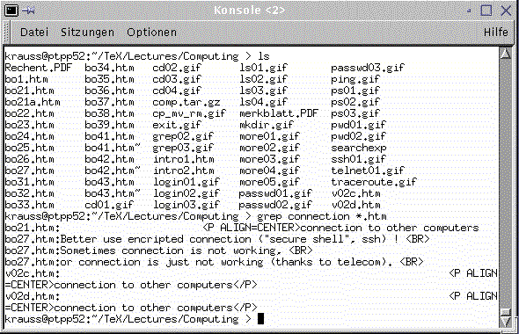Screen dimensions: 519x334
Task: Maximize the Konsole window
Action: tap(486, 11)
